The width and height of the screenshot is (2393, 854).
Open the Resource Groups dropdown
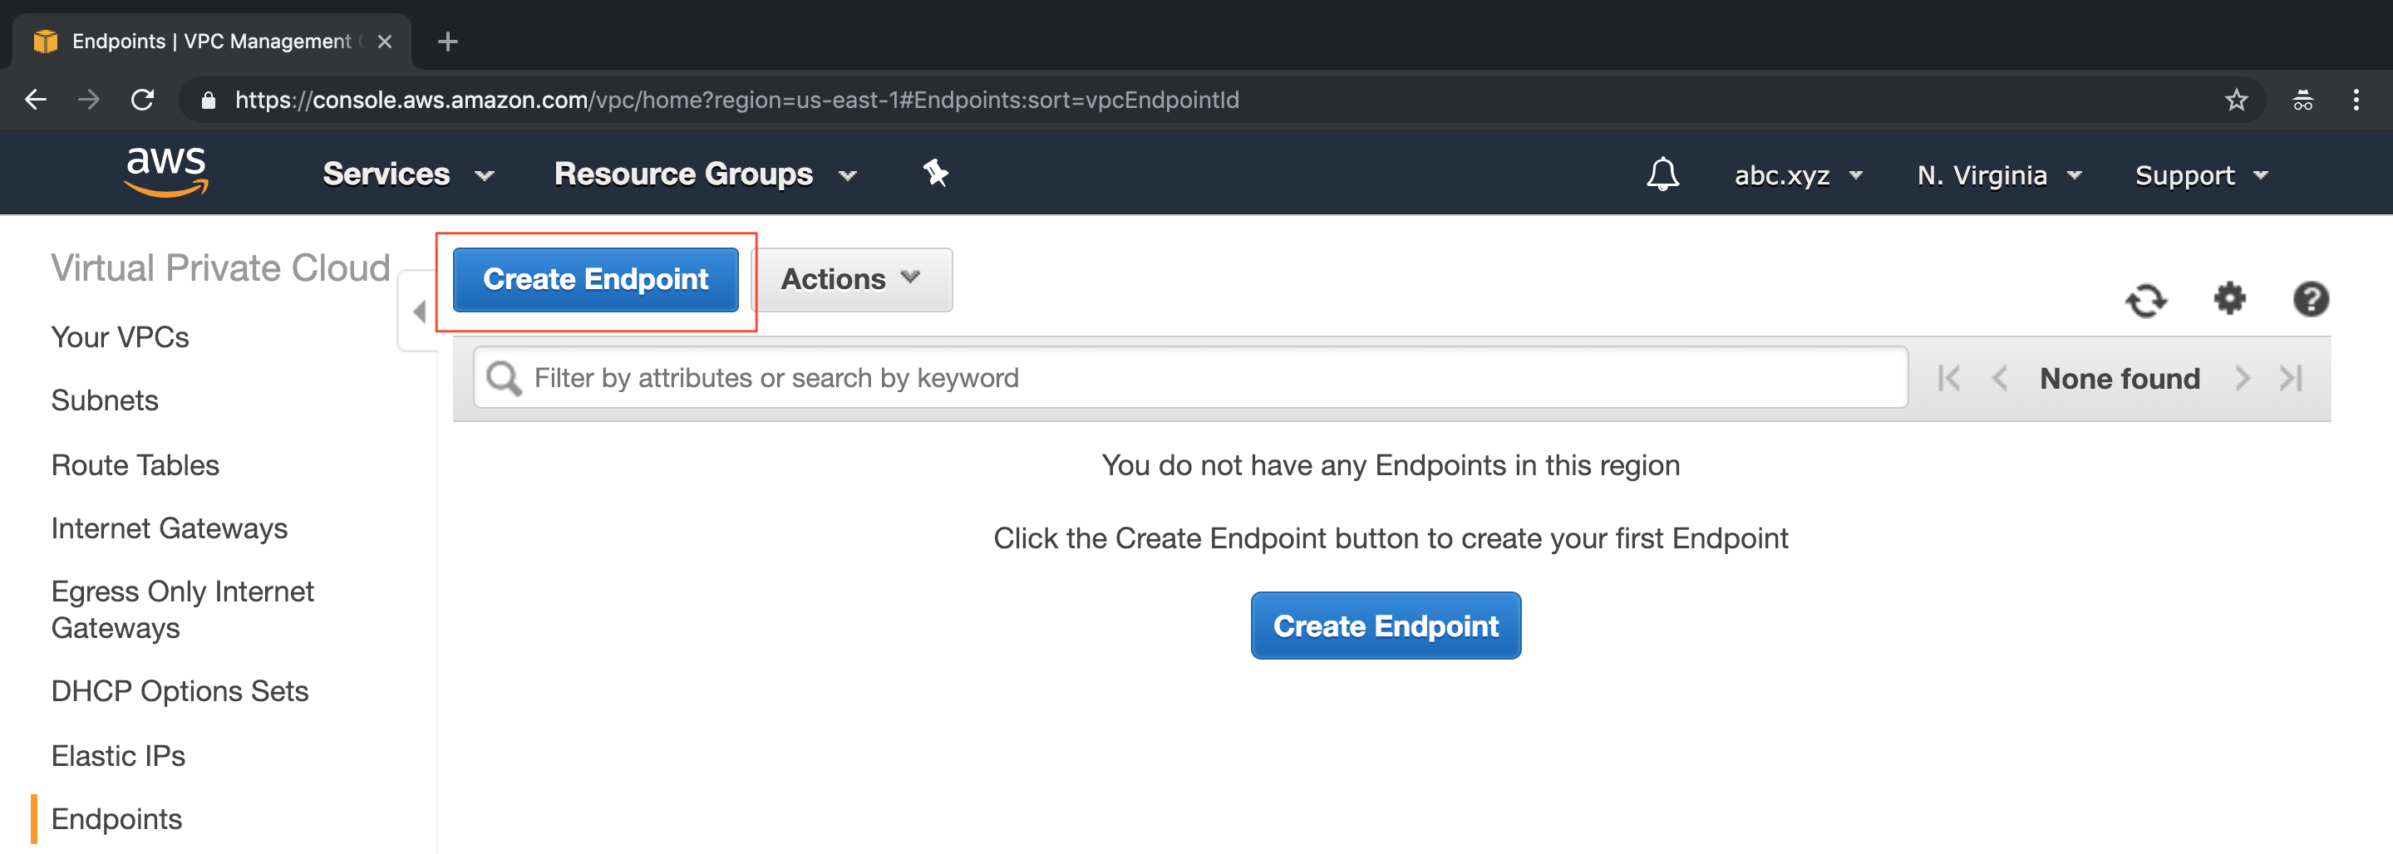click(x=704, y=174)
